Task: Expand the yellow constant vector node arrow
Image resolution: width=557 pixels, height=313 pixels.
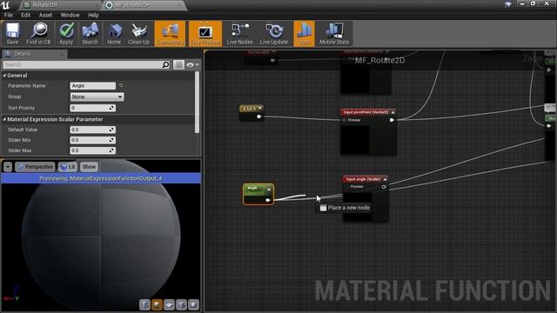Action: [260, 108]
